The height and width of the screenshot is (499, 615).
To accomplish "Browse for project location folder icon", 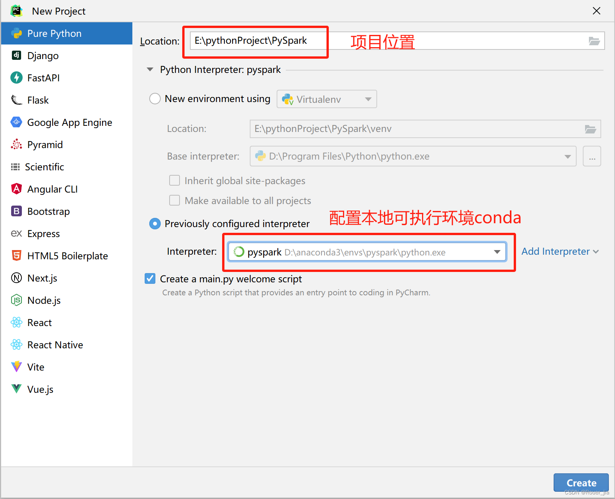I will [594, 41].
